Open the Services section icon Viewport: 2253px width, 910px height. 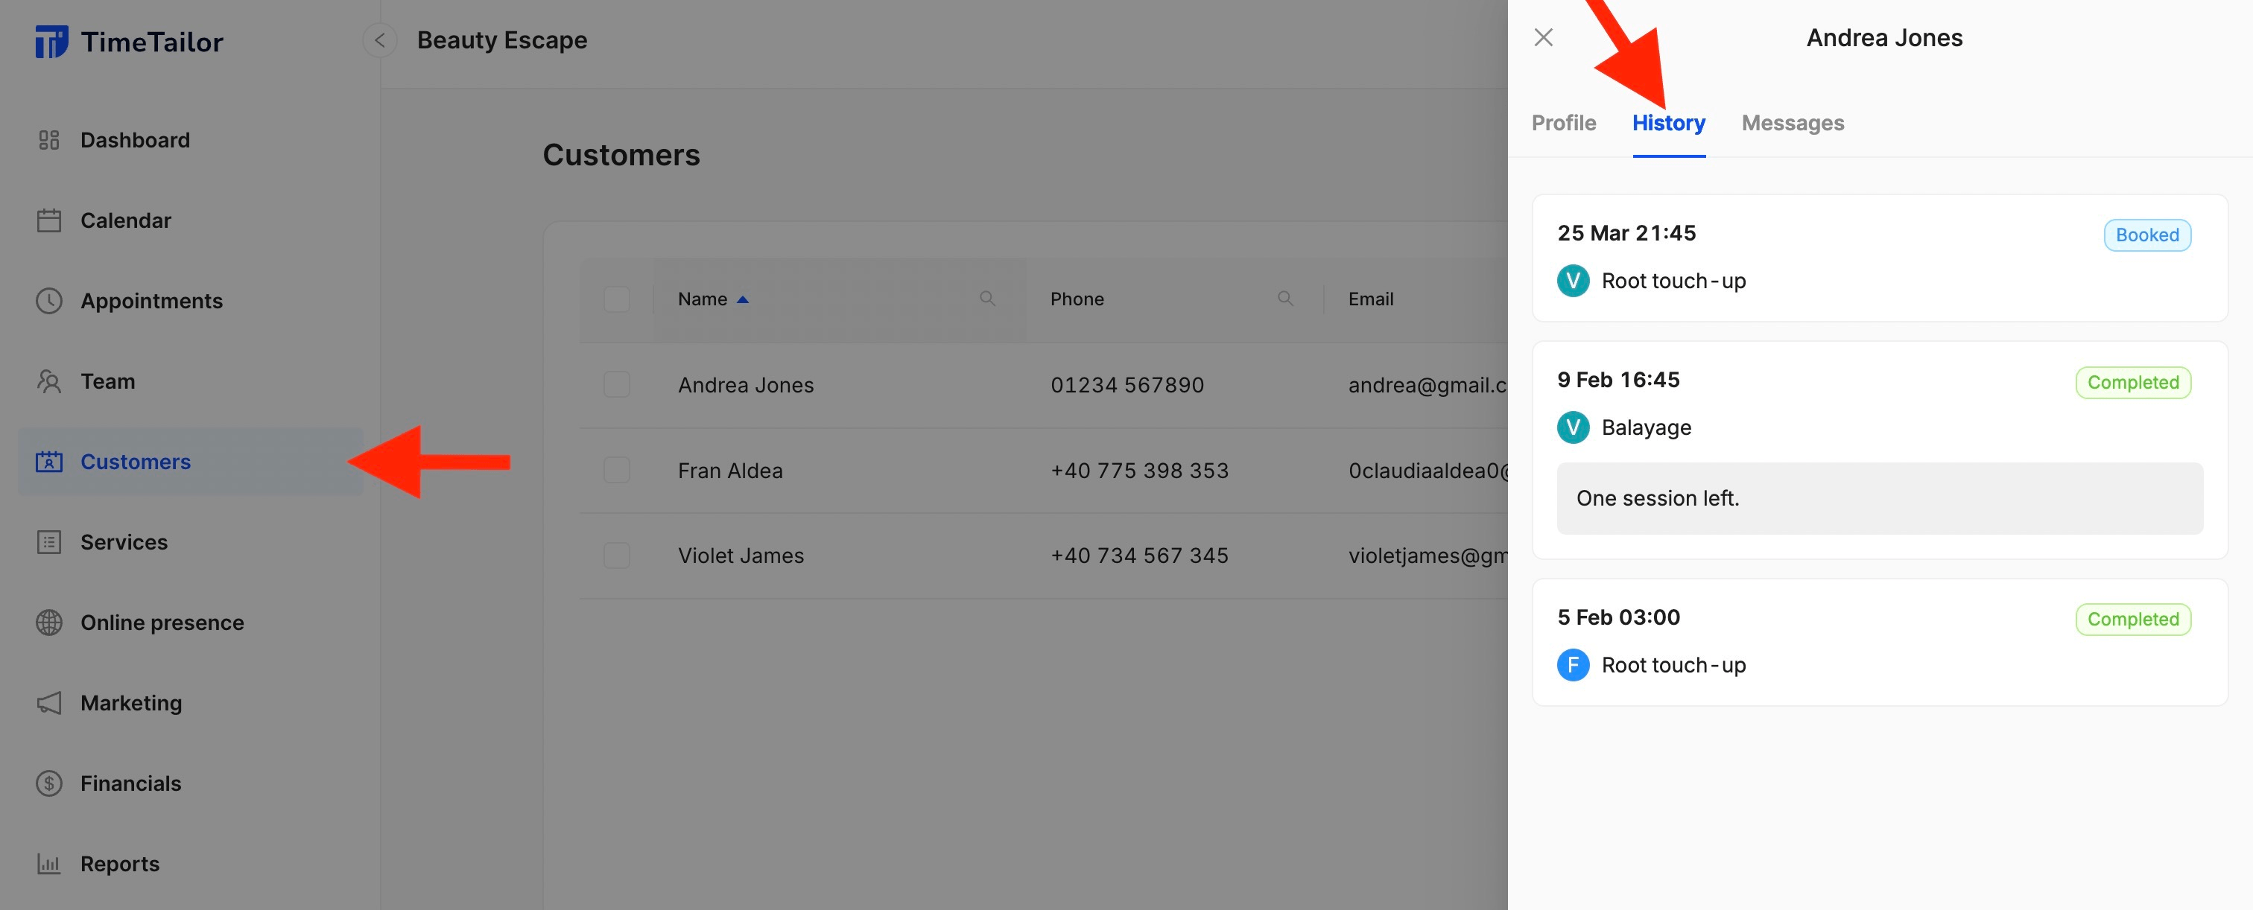pyautogui.click(x=50, y=542)
